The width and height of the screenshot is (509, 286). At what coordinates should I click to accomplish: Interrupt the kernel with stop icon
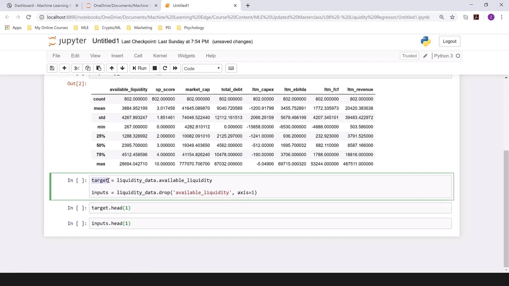pos(155,68)
